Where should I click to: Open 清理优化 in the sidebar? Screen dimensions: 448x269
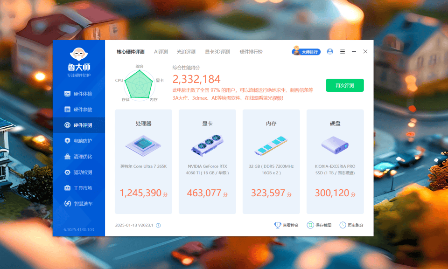click(x=78, y=157)
